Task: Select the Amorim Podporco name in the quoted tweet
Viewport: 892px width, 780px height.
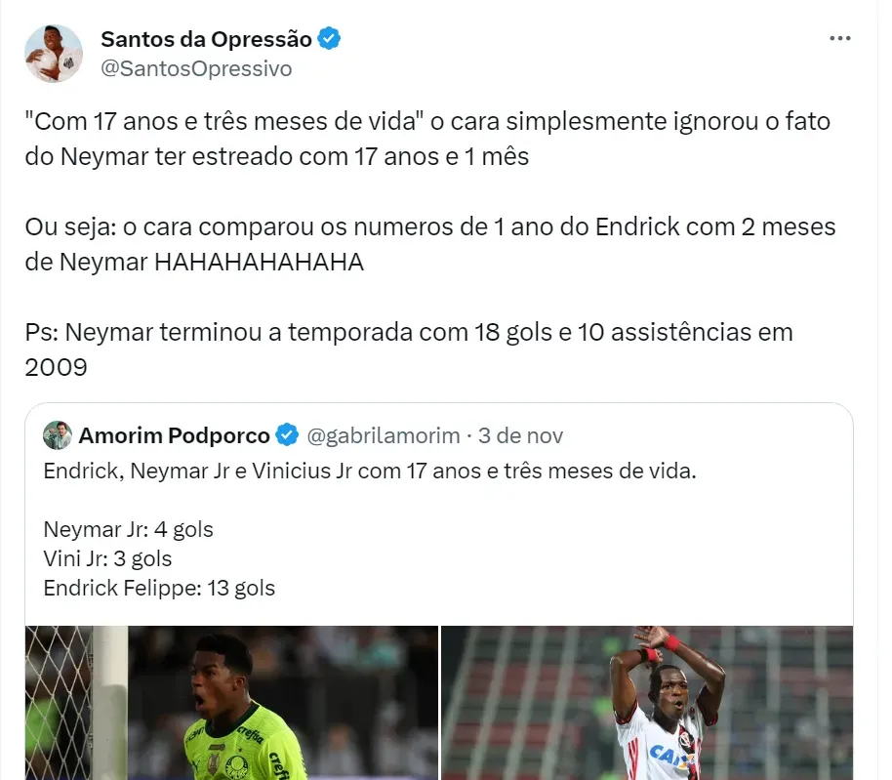Action: click(x=175, y=434)
